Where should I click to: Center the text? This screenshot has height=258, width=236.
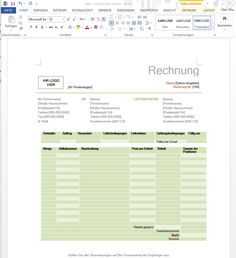click(x=117, y=23)
